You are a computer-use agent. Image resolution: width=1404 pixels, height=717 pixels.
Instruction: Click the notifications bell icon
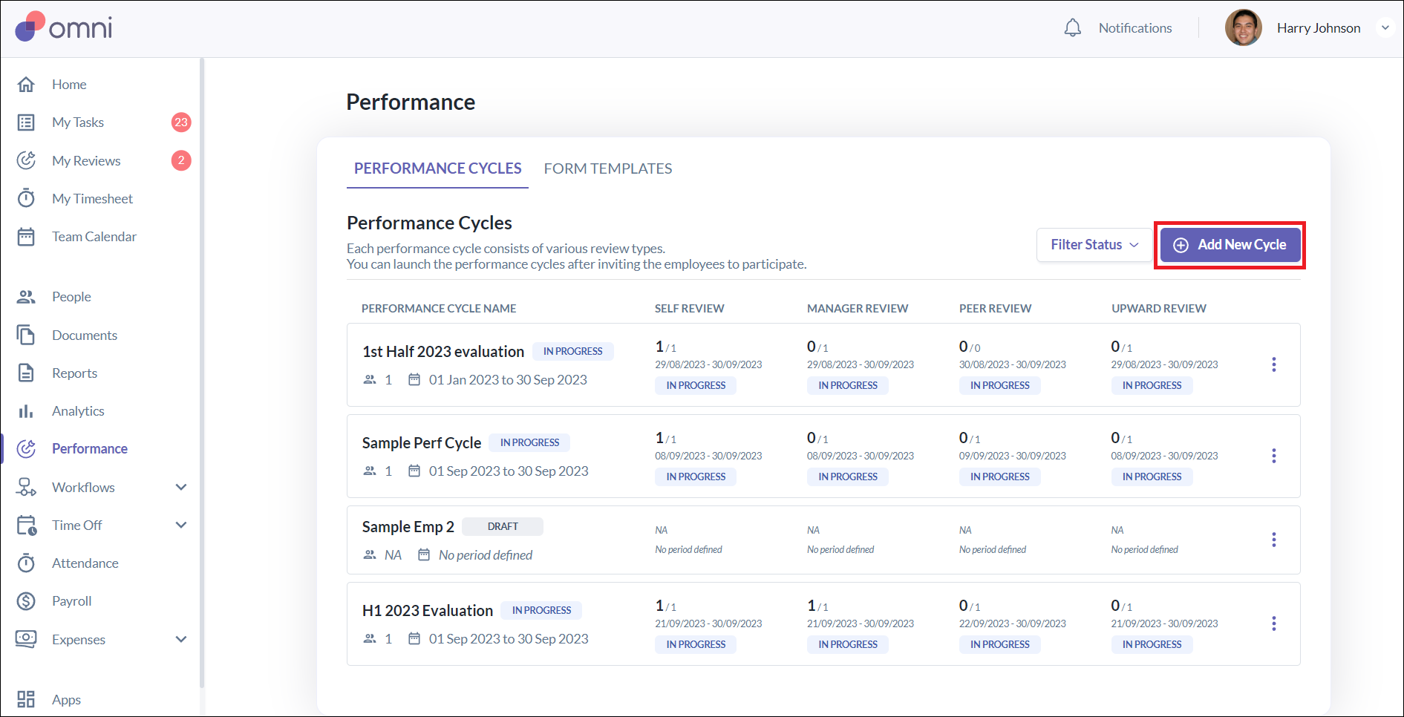coord(1072,28)
